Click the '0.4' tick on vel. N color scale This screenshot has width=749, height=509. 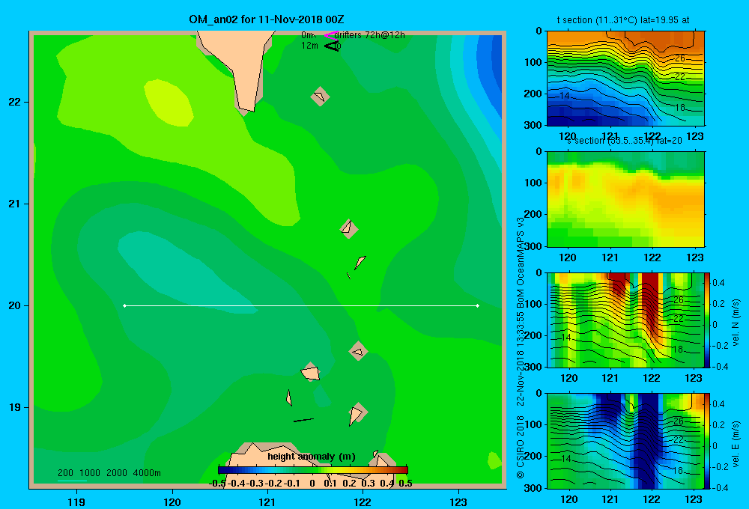[x=718, y=283]
